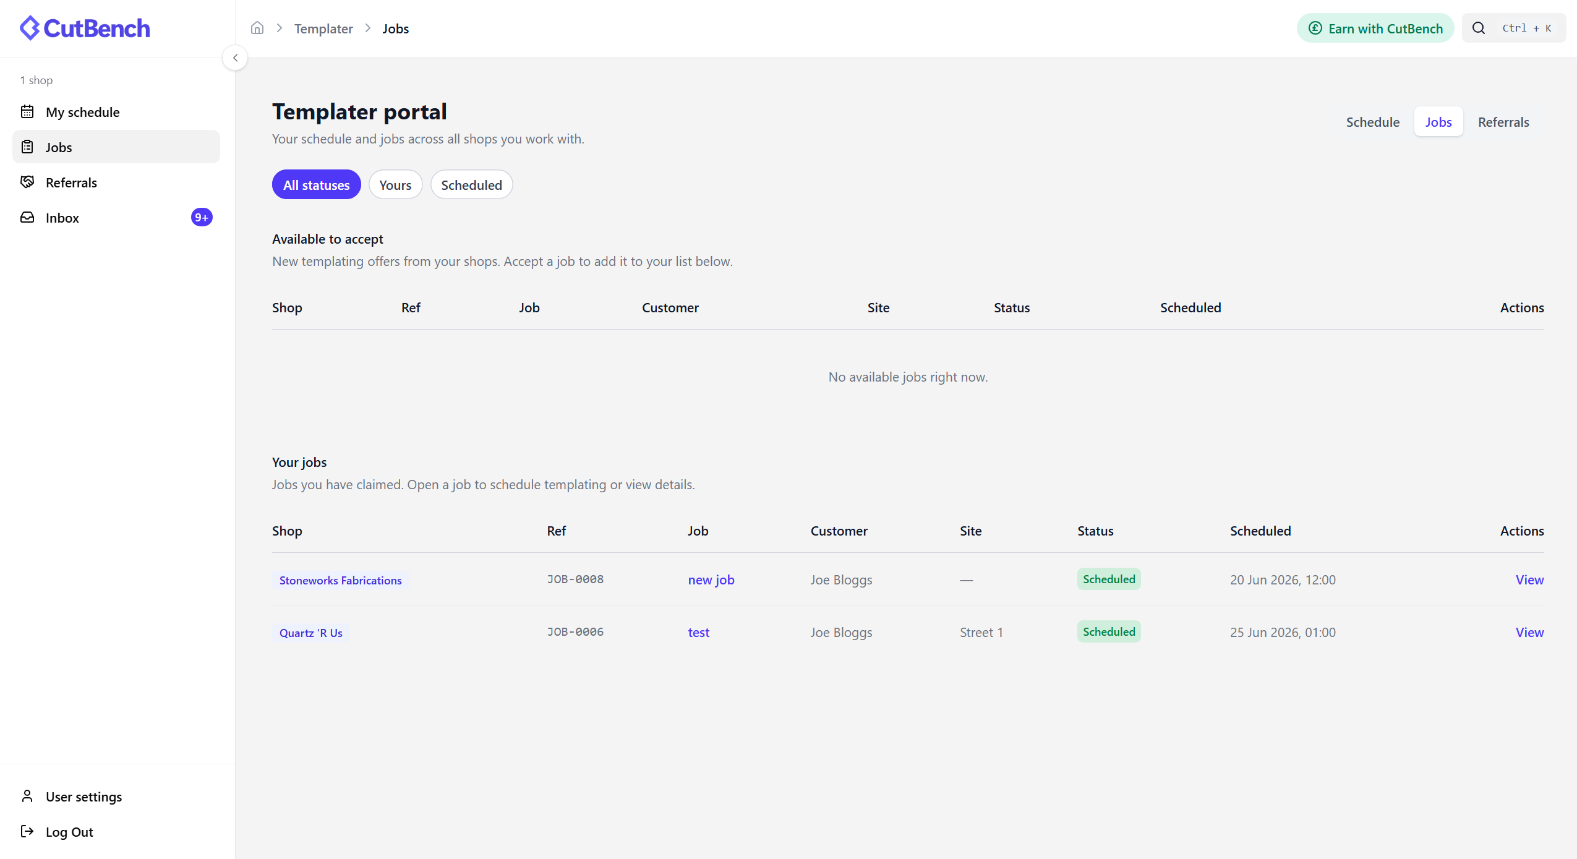
Task: Click the CutBench logo
Action: [85, 28]
